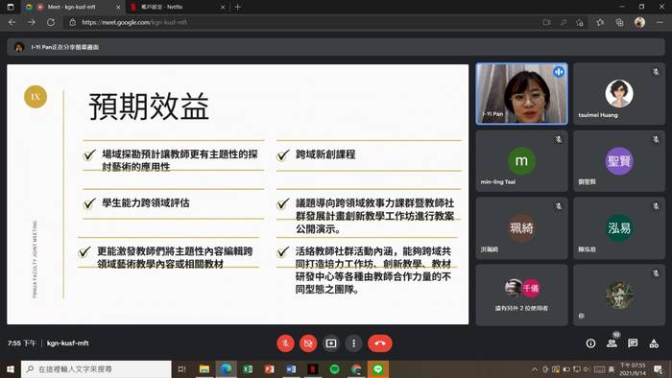Click the 珮綺 participant avatar tile
The height and width of the screenshot is (378, 672).
[521, 228]
